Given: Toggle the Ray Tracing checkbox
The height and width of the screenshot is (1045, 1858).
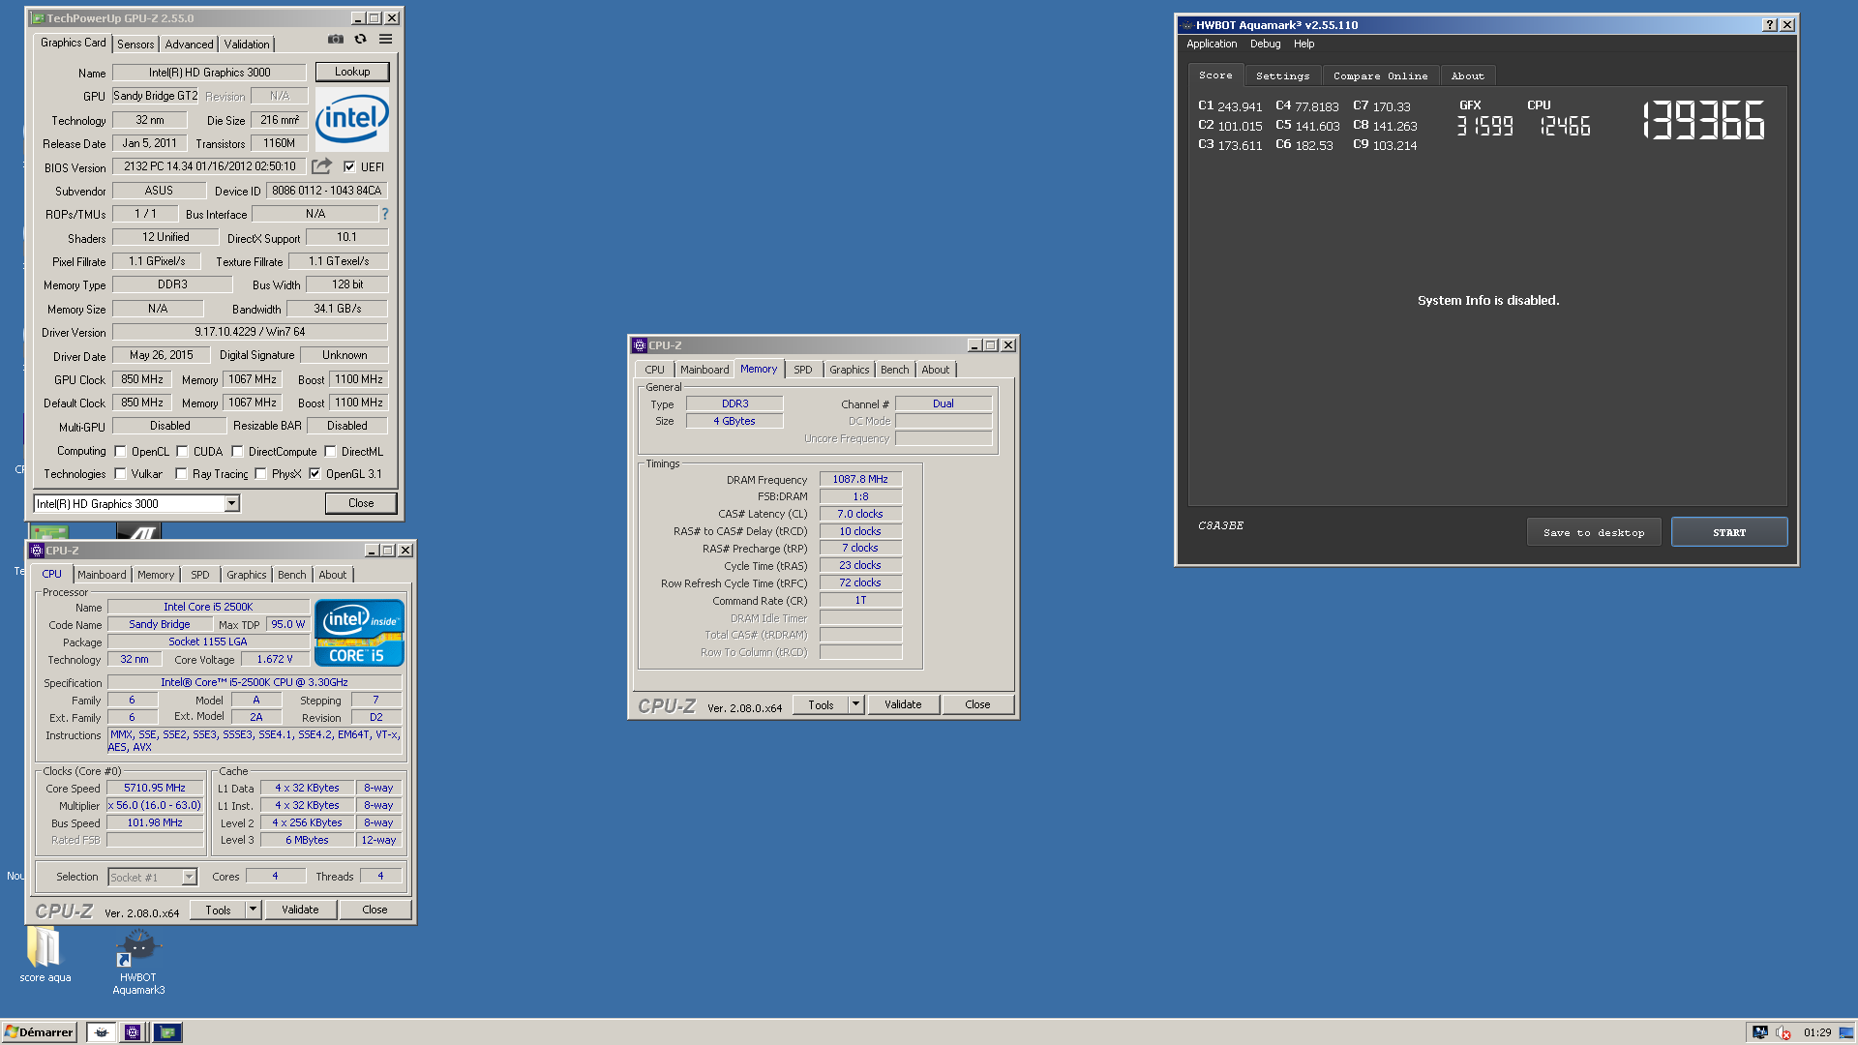Looking at the screenshot, I should [181, 473].
